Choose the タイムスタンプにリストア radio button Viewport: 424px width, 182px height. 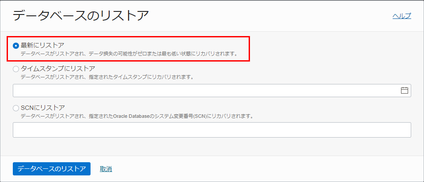click(x=16, y=69)
